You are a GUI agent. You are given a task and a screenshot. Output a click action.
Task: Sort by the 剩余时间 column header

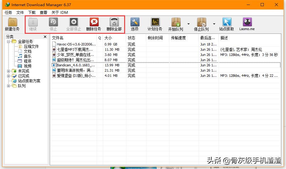pos(158,38)
